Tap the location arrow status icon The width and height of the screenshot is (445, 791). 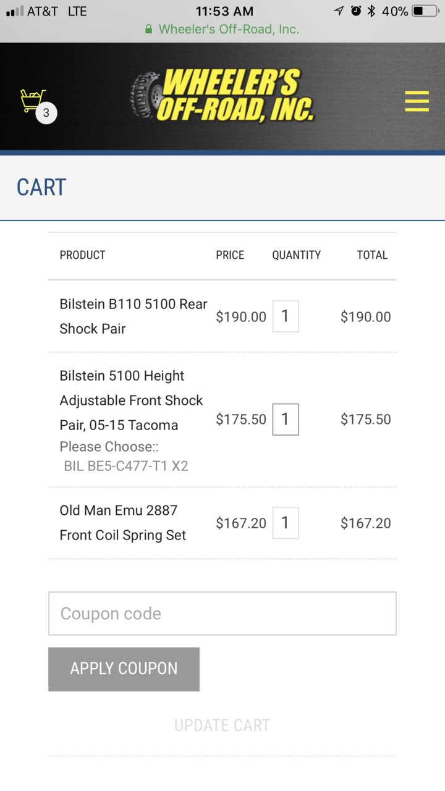click(339, 11)
